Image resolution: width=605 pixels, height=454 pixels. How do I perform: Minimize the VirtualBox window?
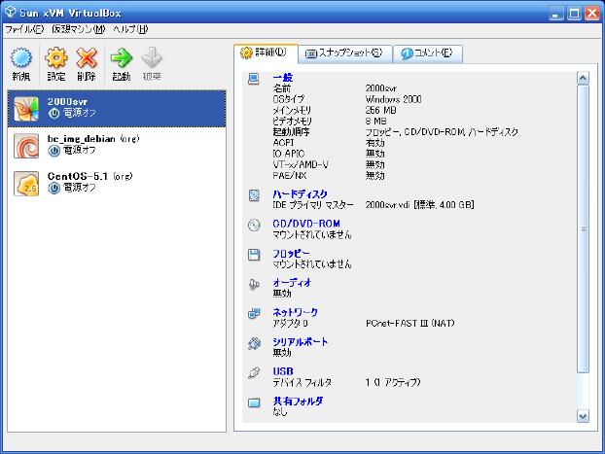[556, 13]
